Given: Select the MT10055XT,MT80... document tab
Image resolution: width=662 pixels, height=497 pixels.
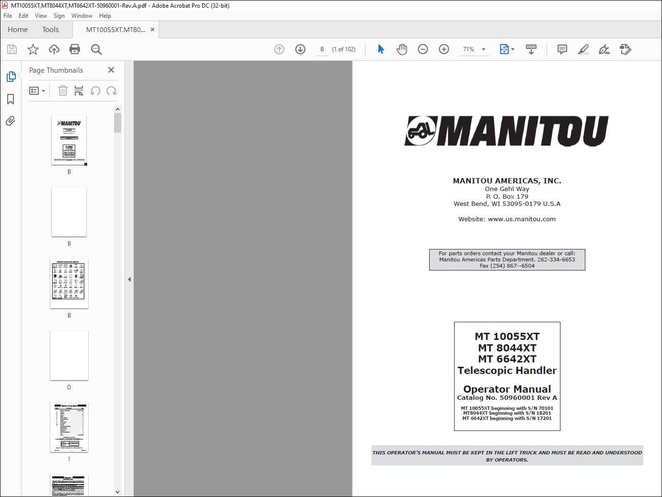Looking at the screenshot, I should click(115, 30).
